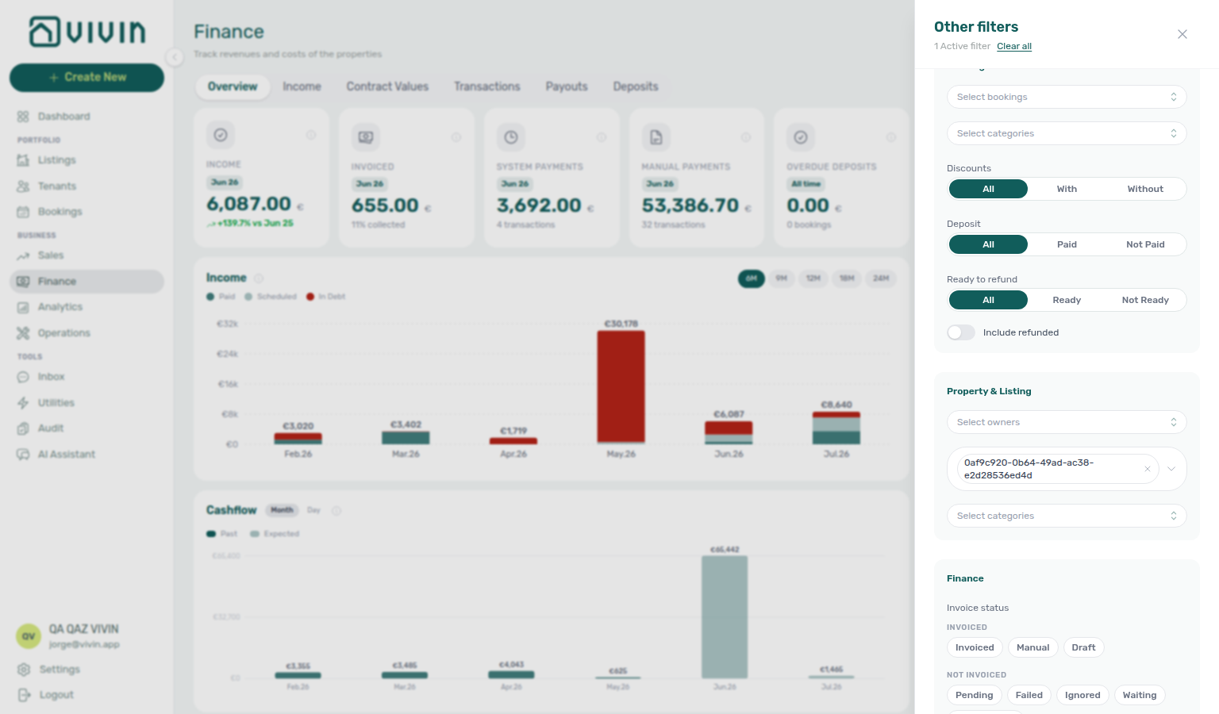Toggle the Invoiced status chip
Image resolution: width=1219 pixels, height=714 pixels.
click(x=975, y=647)
